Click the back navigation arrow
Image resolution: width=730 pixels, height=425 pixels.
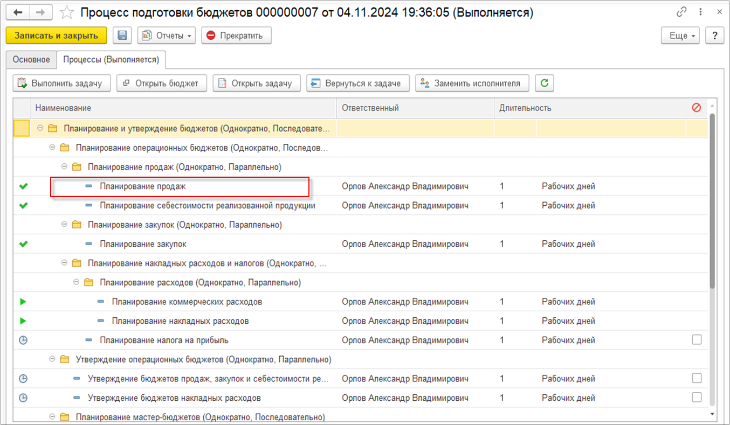(x=17, y=12)
